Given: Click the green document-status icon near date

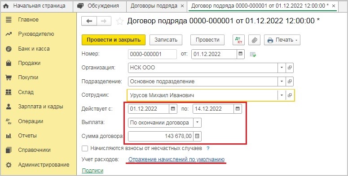Looking at the screenshot, I should (x=253, y=54).
